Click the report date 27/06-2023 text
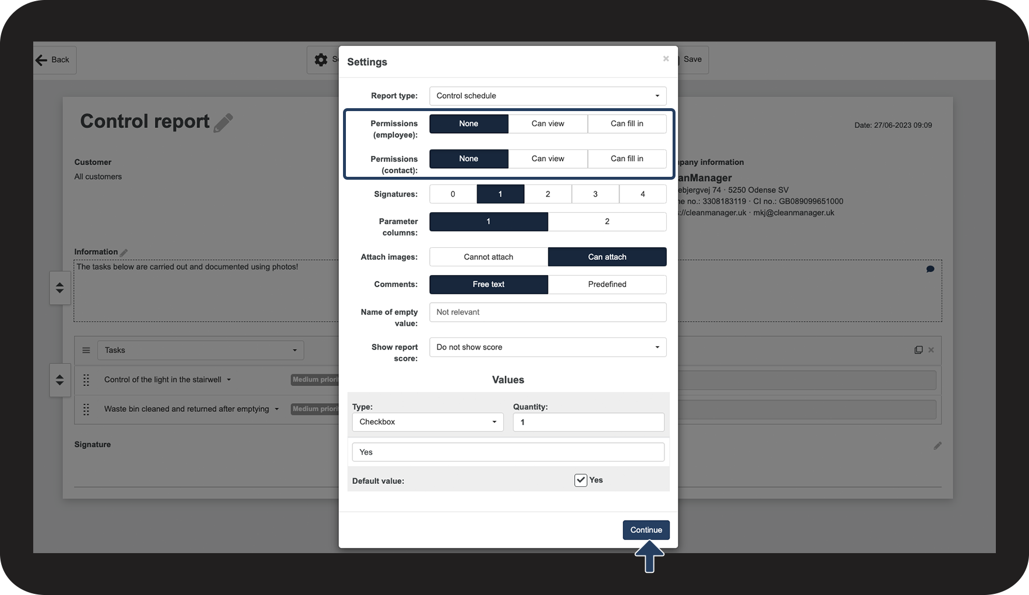This screenshot has width=1029, height=595. click(x=893, y=125)
